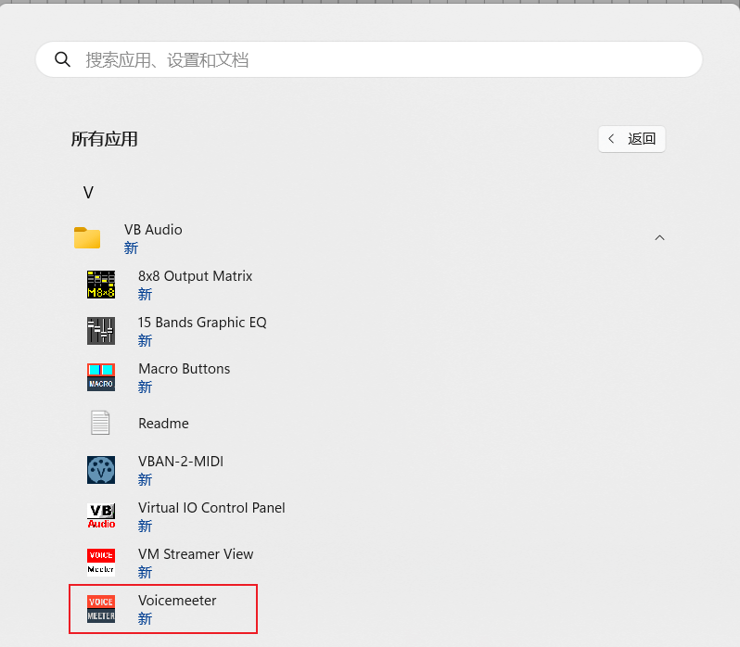This screenshot has height=647, width=740.
Task: Click the Voicemeeter app icon
Action: [100, 609]
